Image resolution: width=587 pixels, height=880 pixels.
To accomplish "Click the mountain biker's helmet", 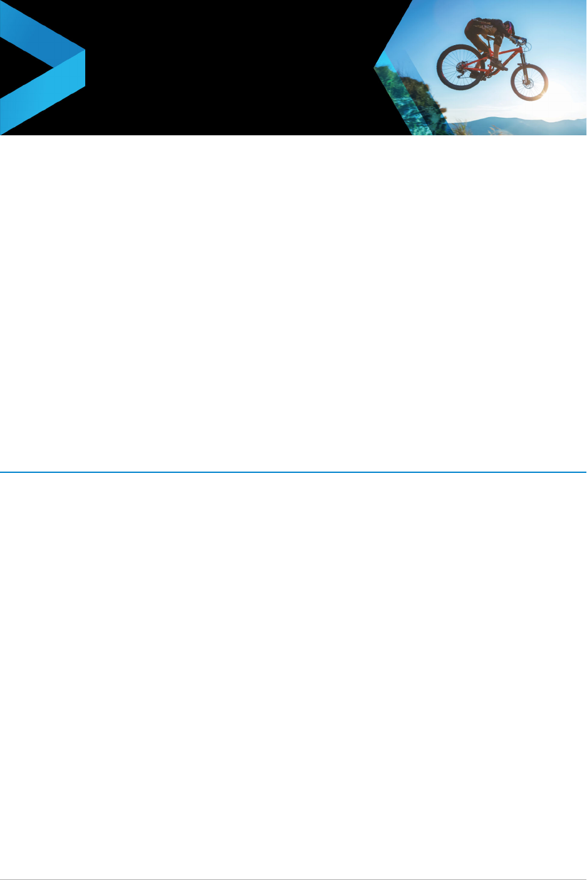I will click(508, 28).
